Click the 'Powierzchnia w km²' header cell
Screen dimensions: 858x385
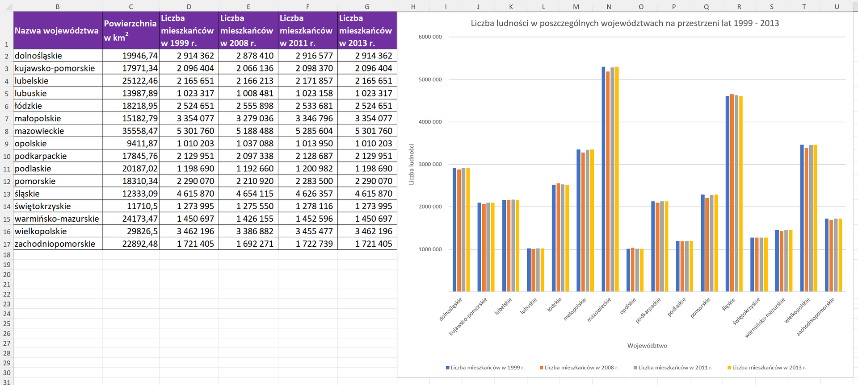(130, 30)
